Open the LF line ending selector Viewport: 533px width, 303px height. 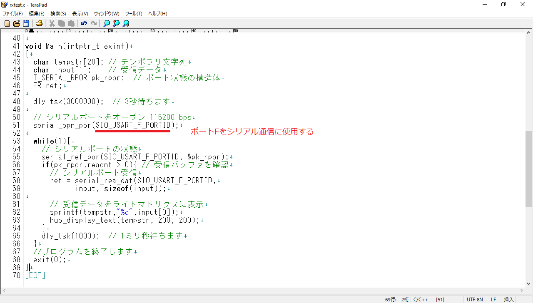pos(493,299)
